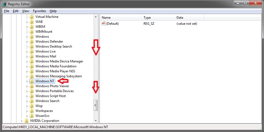Close the Registry Editor window
Screen dimensions: 264x132
[x=256, y=2]
